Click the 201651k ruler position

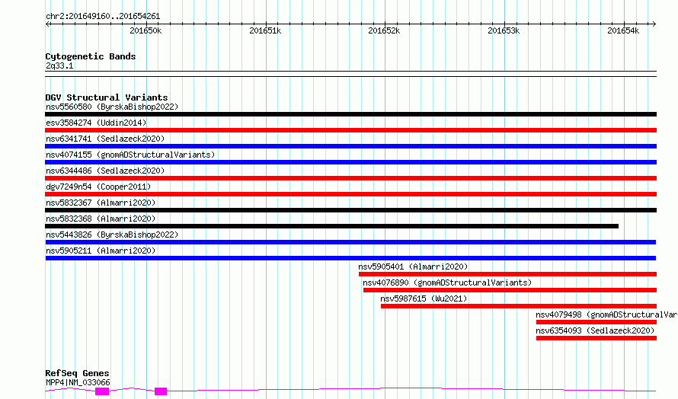265,30
